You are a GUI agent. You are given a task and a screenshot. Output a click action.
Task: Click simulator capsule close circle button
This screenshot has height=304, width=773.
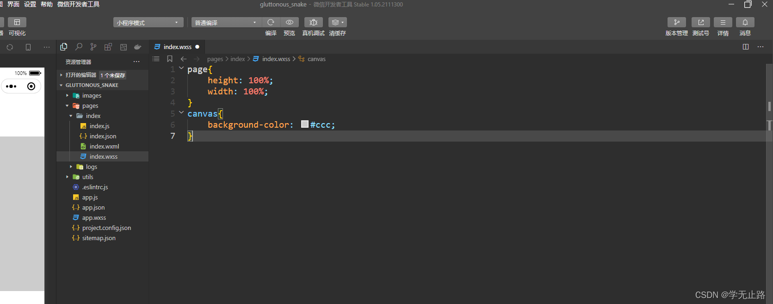pos(31,87)
